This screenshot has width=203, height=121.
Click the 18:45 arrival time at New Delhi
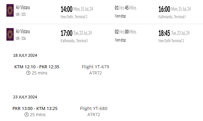point(164,33)
